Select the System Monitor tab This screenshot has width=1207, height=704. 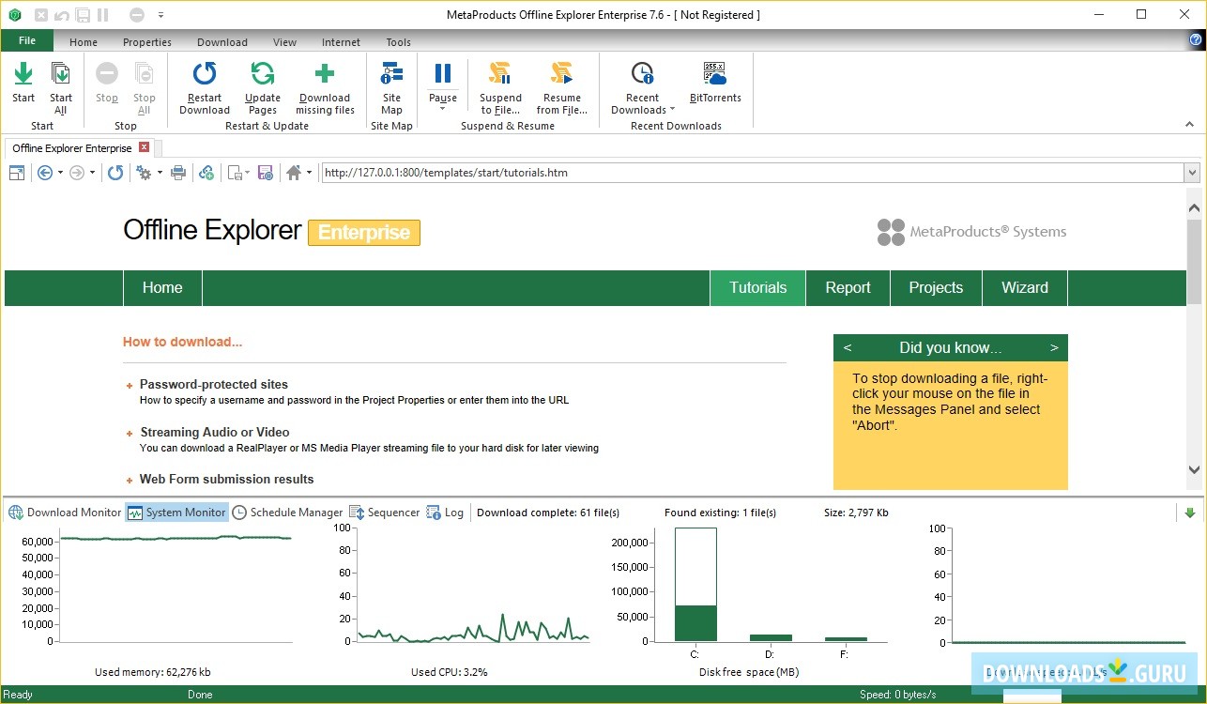click(x=176, y=513)
